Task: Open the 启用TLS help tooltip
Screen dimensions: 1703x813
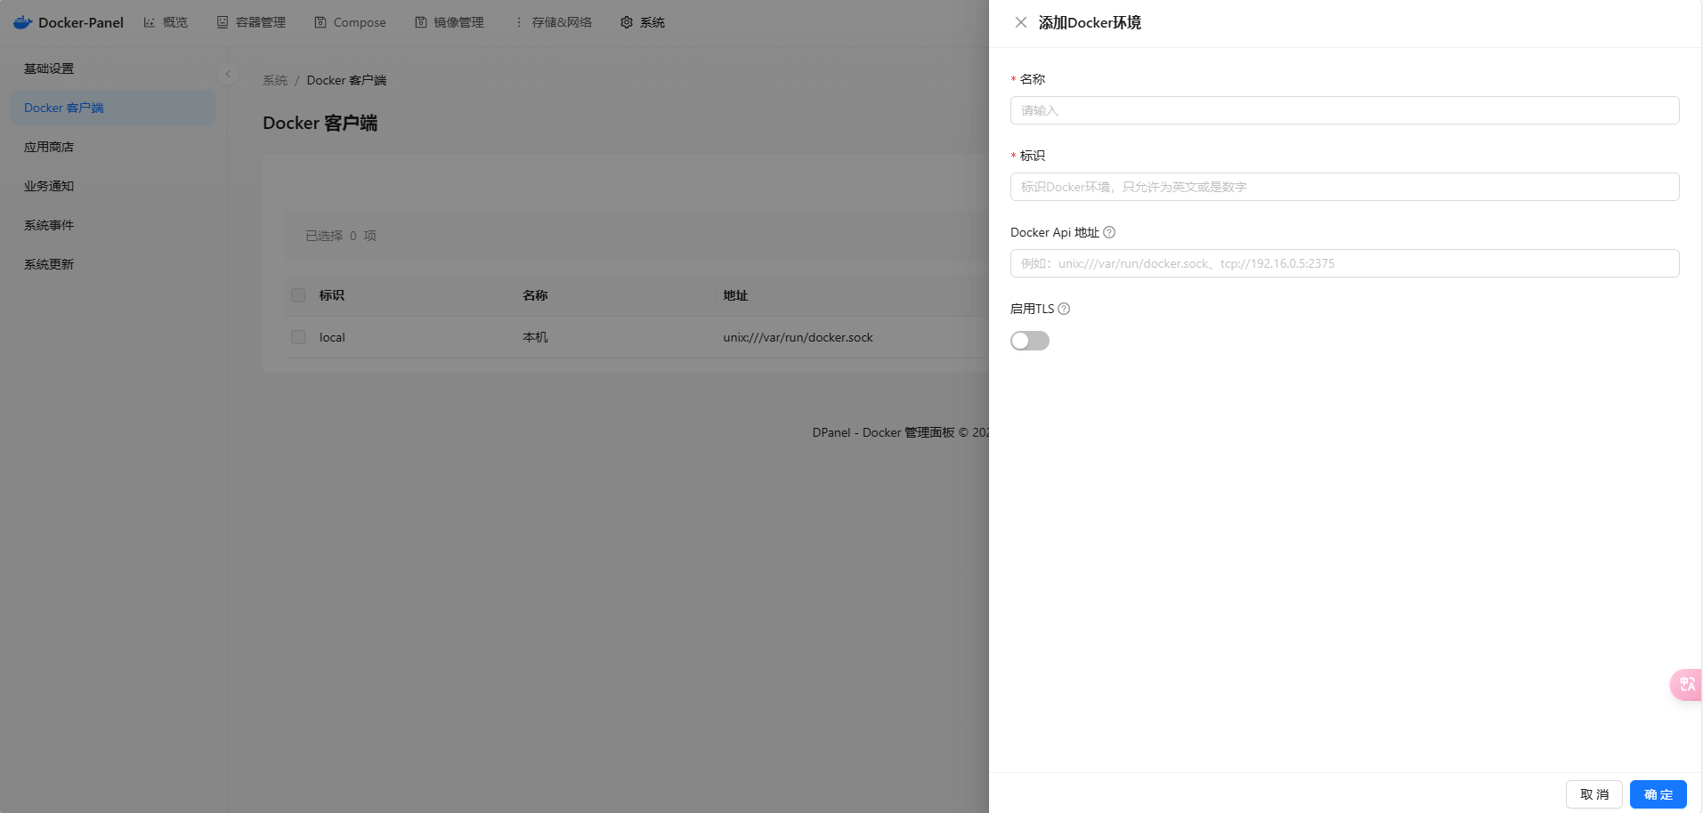Action: pyautogui.click(x=1063, y=309)
